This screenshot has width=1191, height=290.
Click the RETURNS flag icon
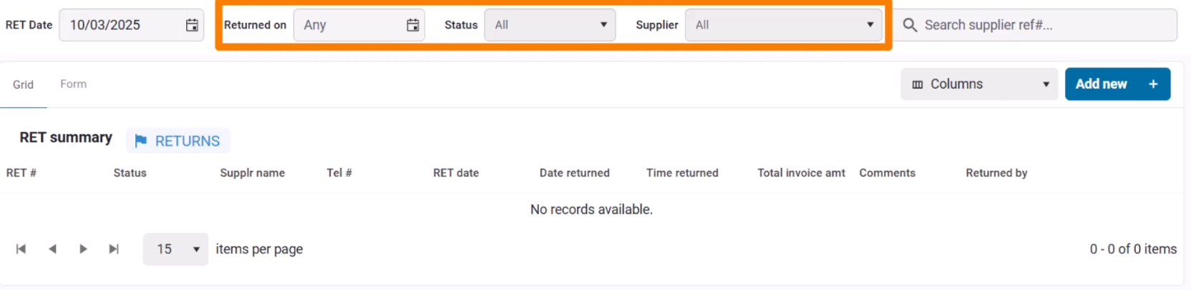click(141, 141)
